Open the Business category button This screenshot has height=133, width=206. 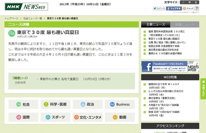(120, 104)
